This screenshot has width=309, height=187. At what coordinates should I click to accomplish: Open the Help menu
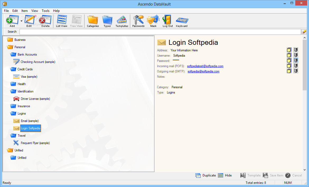tap(56, 11)
